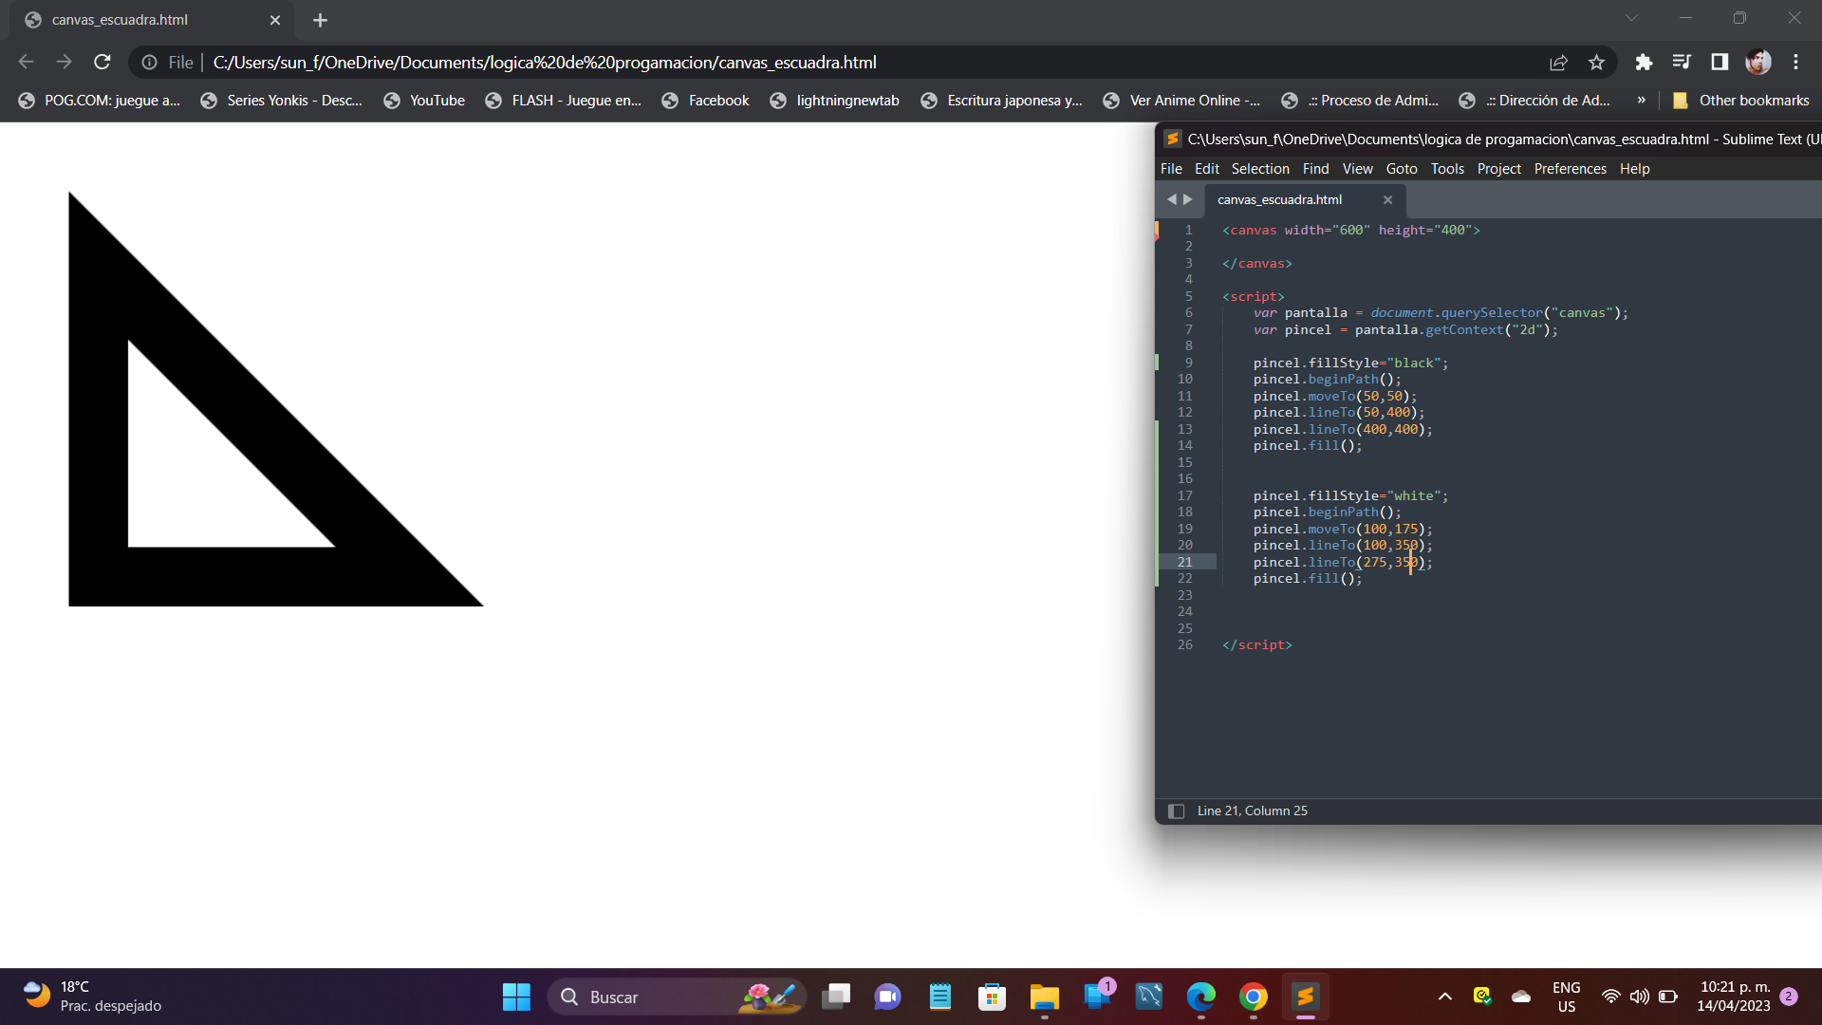Show more bookmarks overflow chevron
The height and width of the screenshot is (1025, 1822).
pyautogui.click(x=1641, y=101)
